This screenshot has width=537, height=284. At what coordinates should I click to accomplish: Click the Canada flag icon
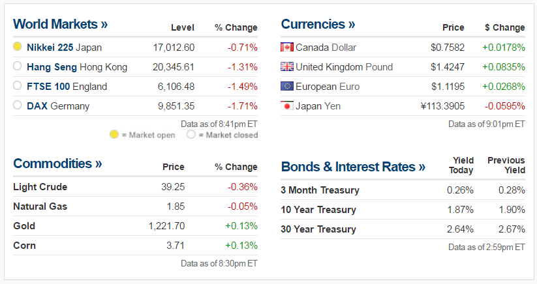pos(286,47)
